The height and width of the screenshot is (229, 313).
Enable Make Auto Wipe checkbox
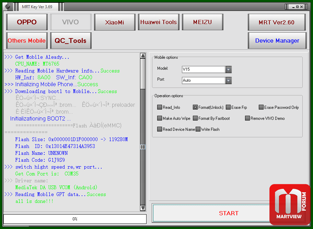[160, 118]
